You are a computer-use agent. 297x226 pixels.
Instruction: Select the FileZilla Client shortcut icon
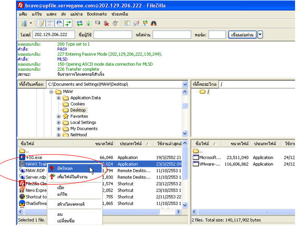22,183
